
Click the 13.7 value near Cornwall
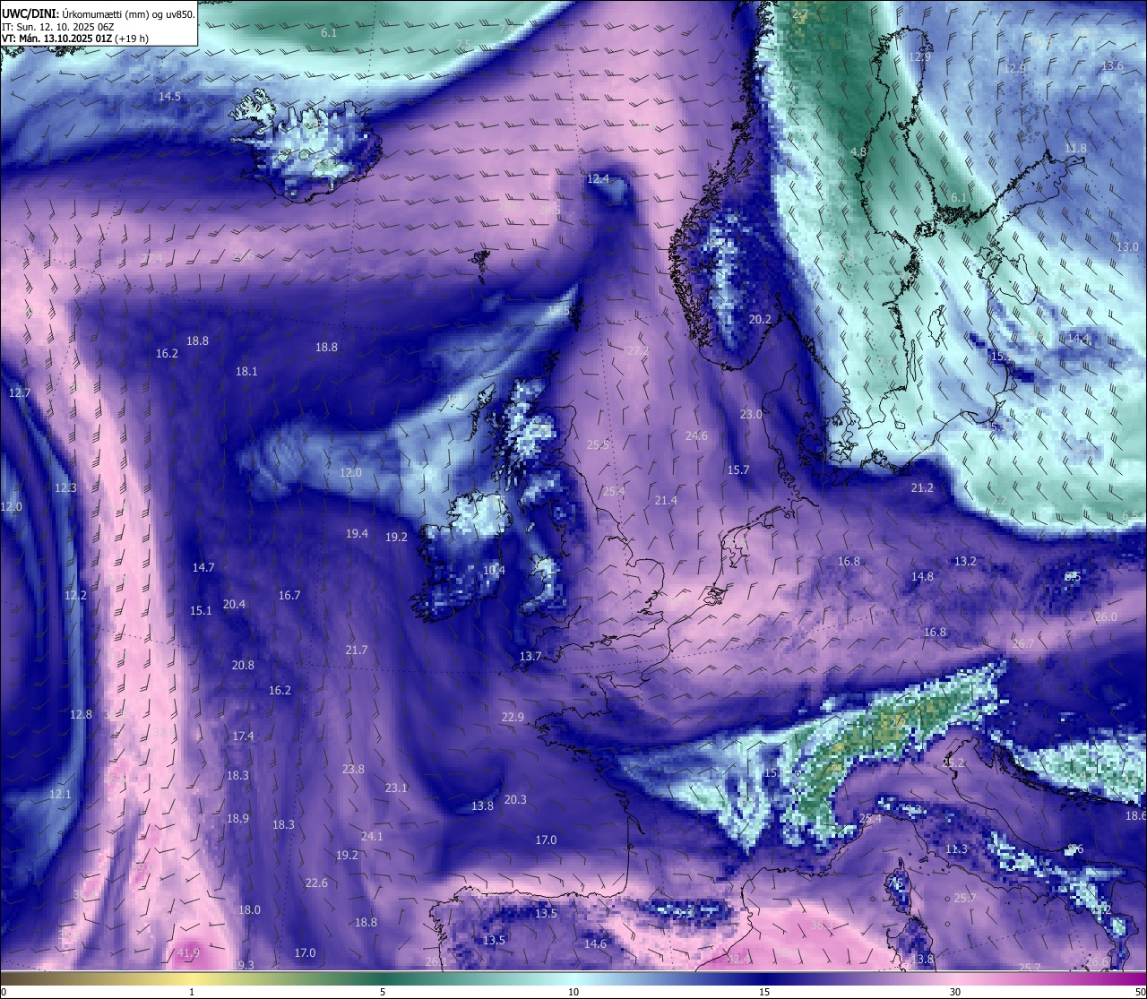[530, 657]
